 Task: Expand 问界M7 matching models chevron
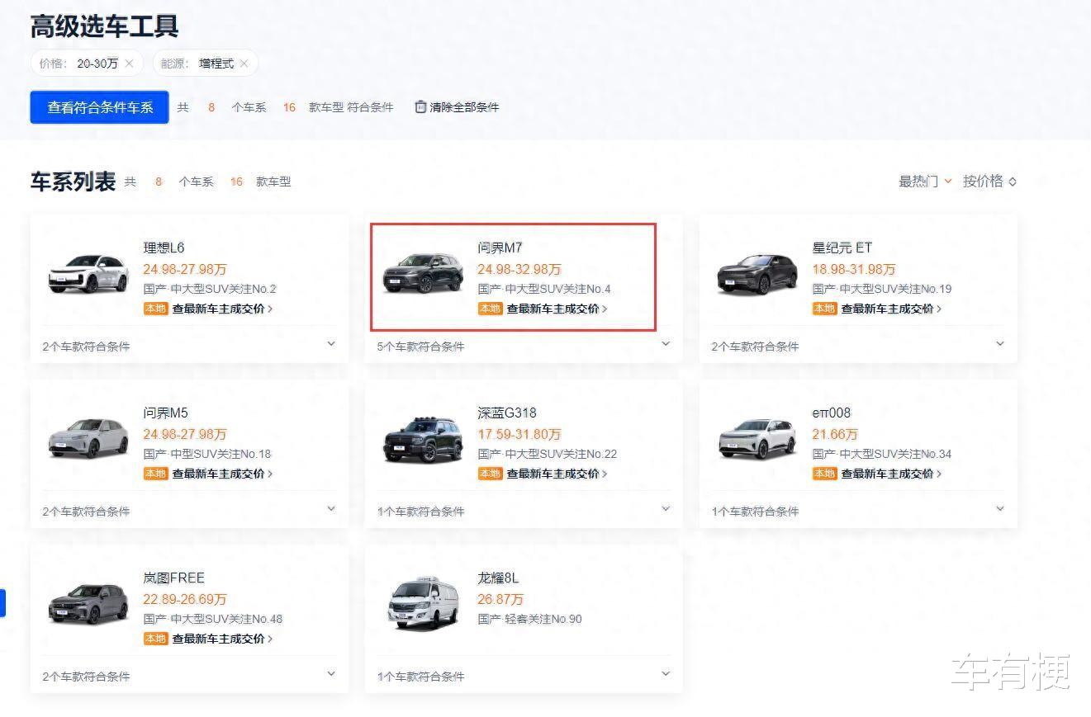coord(666,344)
